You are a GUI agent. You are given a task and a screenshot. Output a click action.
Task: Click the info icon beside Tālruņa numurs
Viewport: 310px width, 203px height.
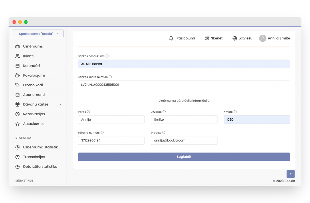(x=102, y=133)
